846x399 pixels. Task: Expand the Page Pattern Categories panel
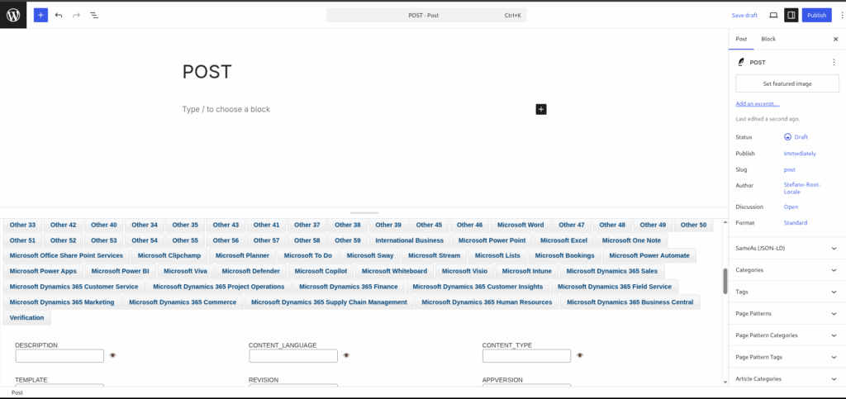[x=787, y=335]
